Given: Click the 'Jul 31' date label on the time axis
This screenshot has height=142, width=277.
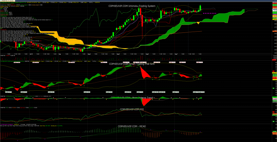Looking at the screenshot, I should 31,54.
